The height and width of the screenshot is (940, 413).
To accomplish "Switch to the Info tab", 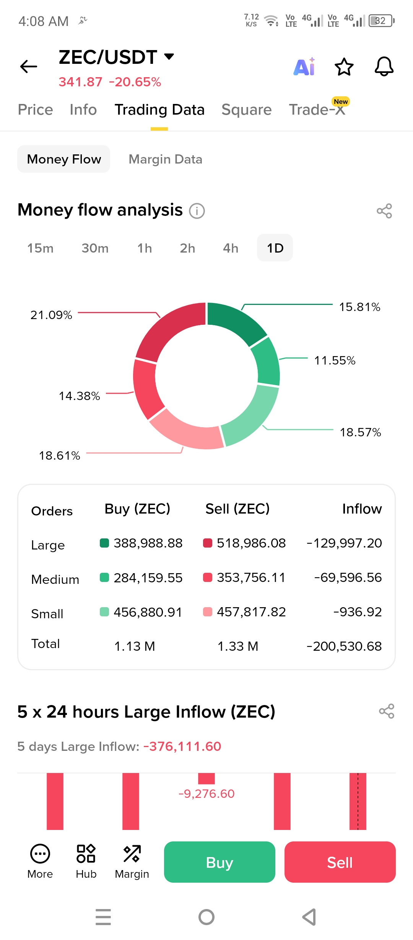I will [x=83, y=110].
